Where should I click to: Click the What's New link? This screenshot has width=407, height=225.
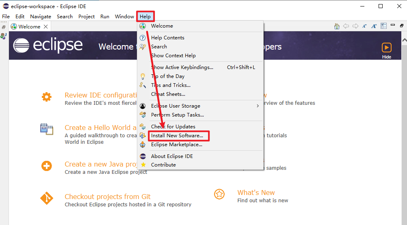click(x=256, y=193)
